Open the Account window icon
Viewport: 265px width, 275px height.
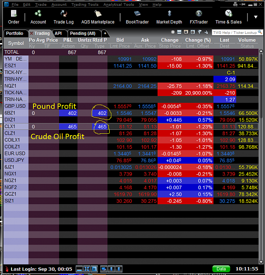pyautogui.click(x=38, y=17)
